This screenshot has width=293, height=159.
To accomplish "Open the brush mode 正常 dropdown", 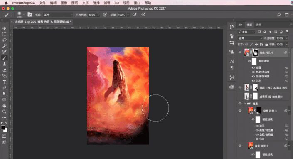I will [58, 15].
